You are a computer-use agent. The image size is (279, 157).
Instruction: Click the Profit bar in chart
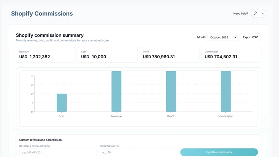point(171,91)
